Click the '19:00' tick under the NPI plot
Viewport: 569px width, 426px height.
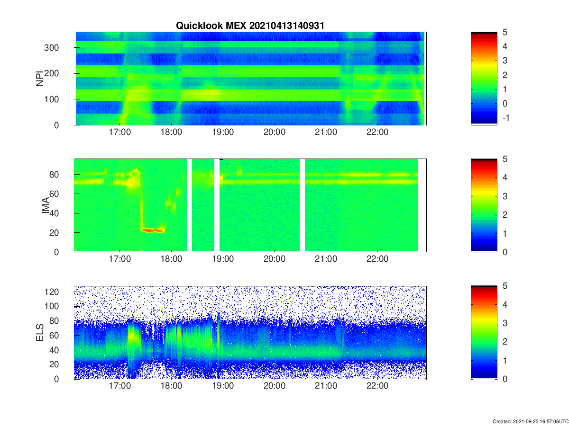coord(223,133)
